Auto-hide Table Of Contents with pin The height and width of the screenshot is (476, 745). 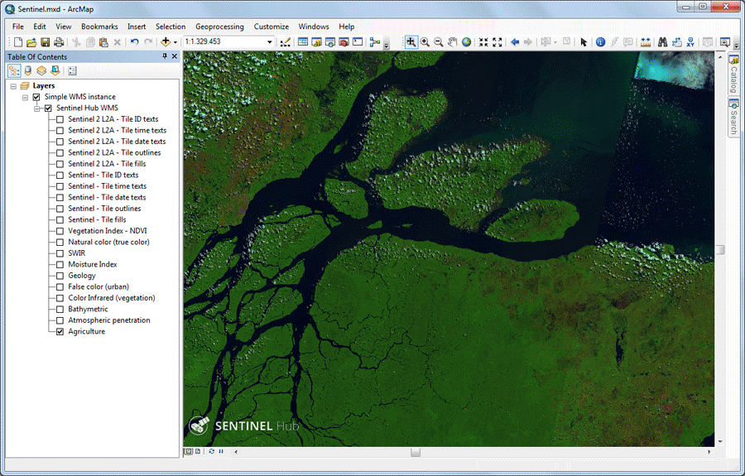[x=165, y=56]
